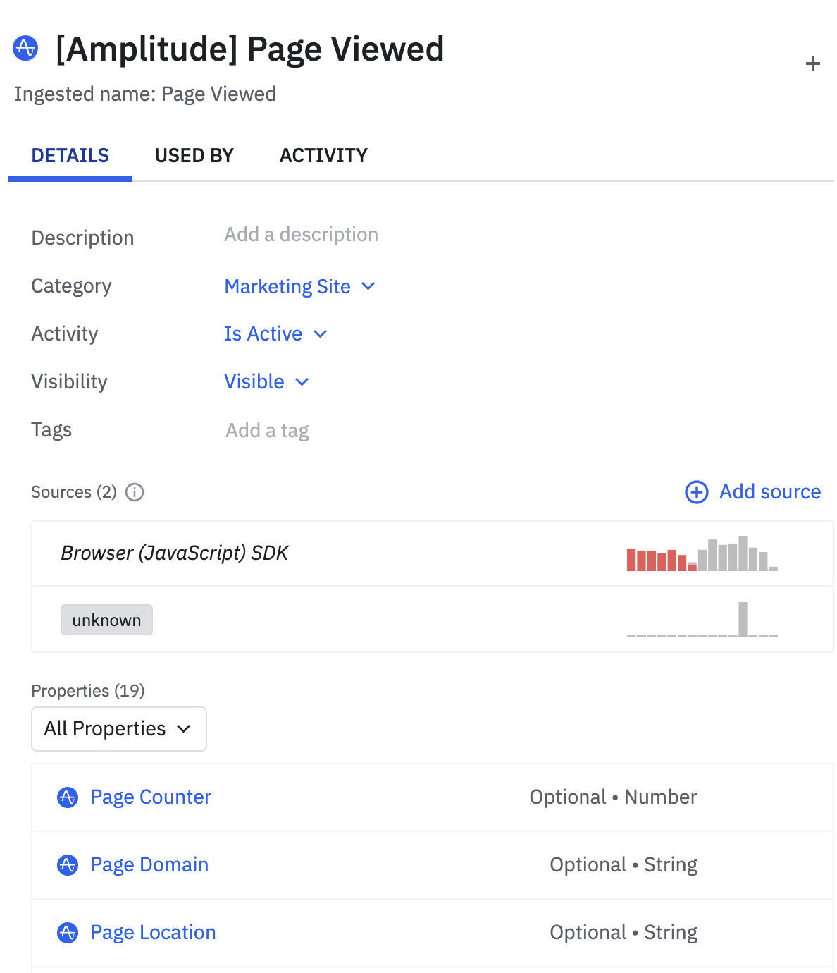This screenshot has width=837, height=973.
Task: Click the Sources info icon
Action: tap(135, 492)
